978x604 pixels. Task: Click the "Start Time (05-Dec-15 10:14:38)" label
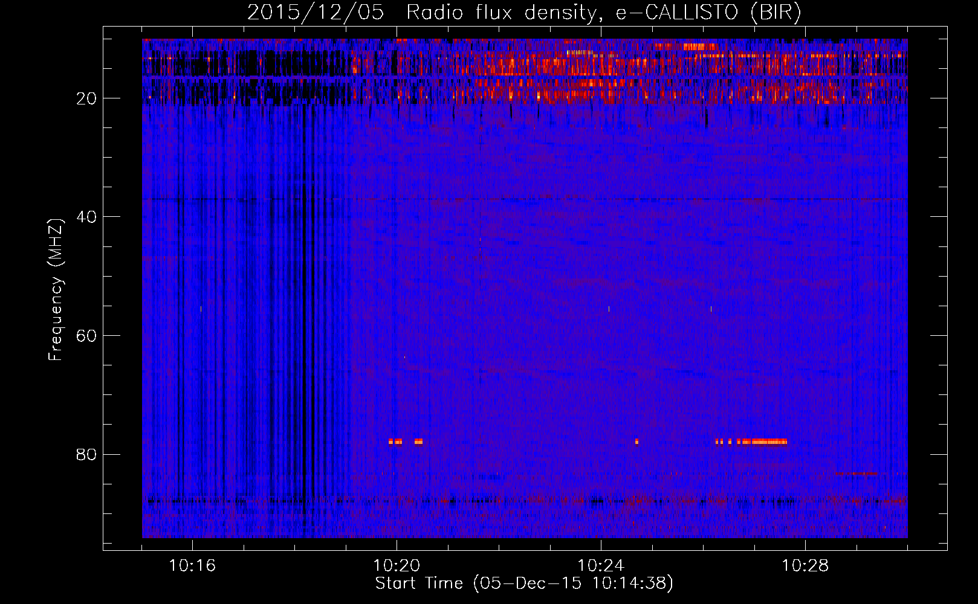[524, 583]
